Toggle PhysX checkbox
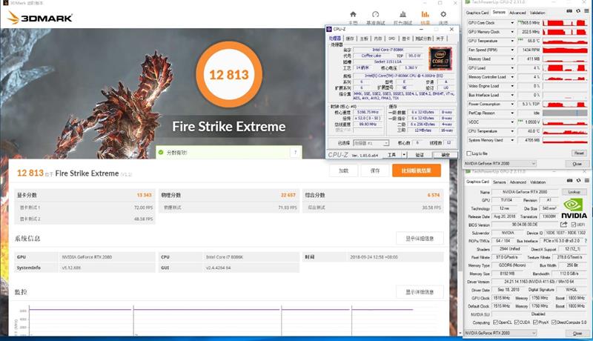Image resolution: width=593 pixels, height=341 pixels. click(x=535, y=322)
